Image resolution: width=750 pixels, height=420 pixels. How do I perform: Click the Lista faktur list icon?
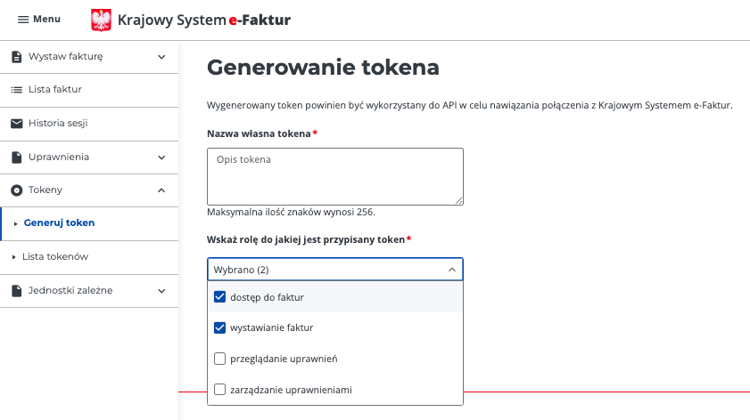coord(17,90)
